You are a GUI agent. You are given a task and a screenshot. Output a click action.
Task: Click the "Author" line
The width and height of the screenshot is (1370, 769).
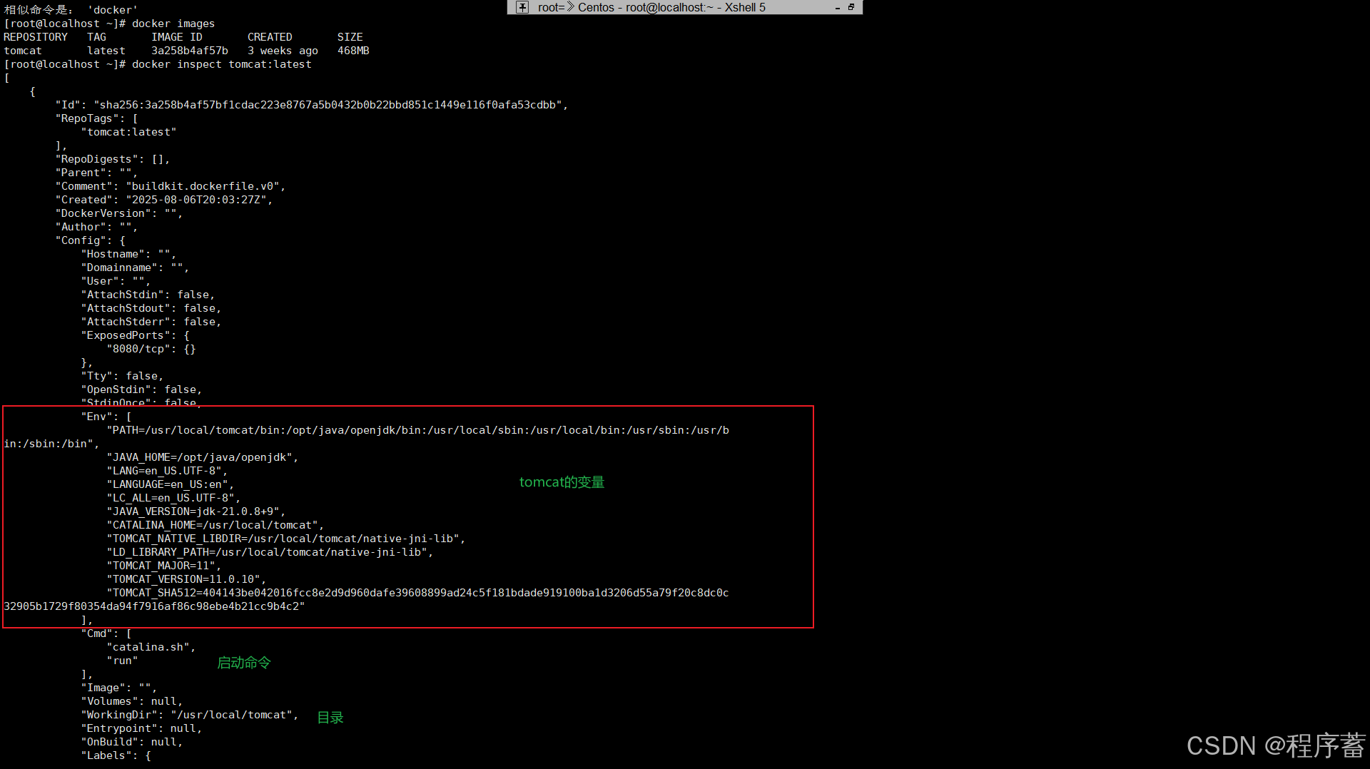[96, 227]
